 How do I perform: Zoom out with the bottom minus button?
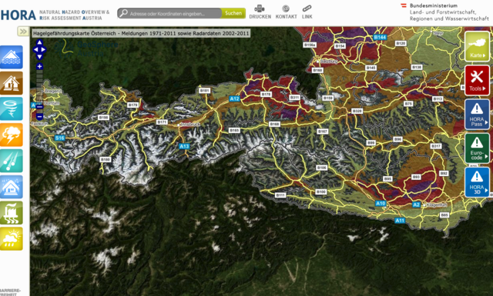pyautogui.click(x=39, y=116)
